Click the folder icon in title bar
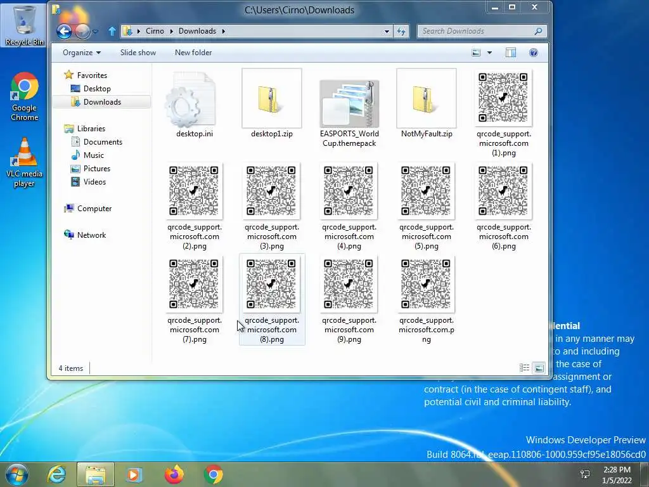 tap(56, 10)
